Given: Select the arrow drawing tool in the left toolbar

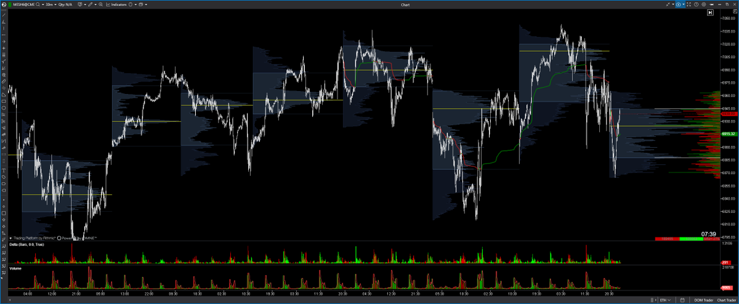Looking at the screenshot, I should coord(4,41).
